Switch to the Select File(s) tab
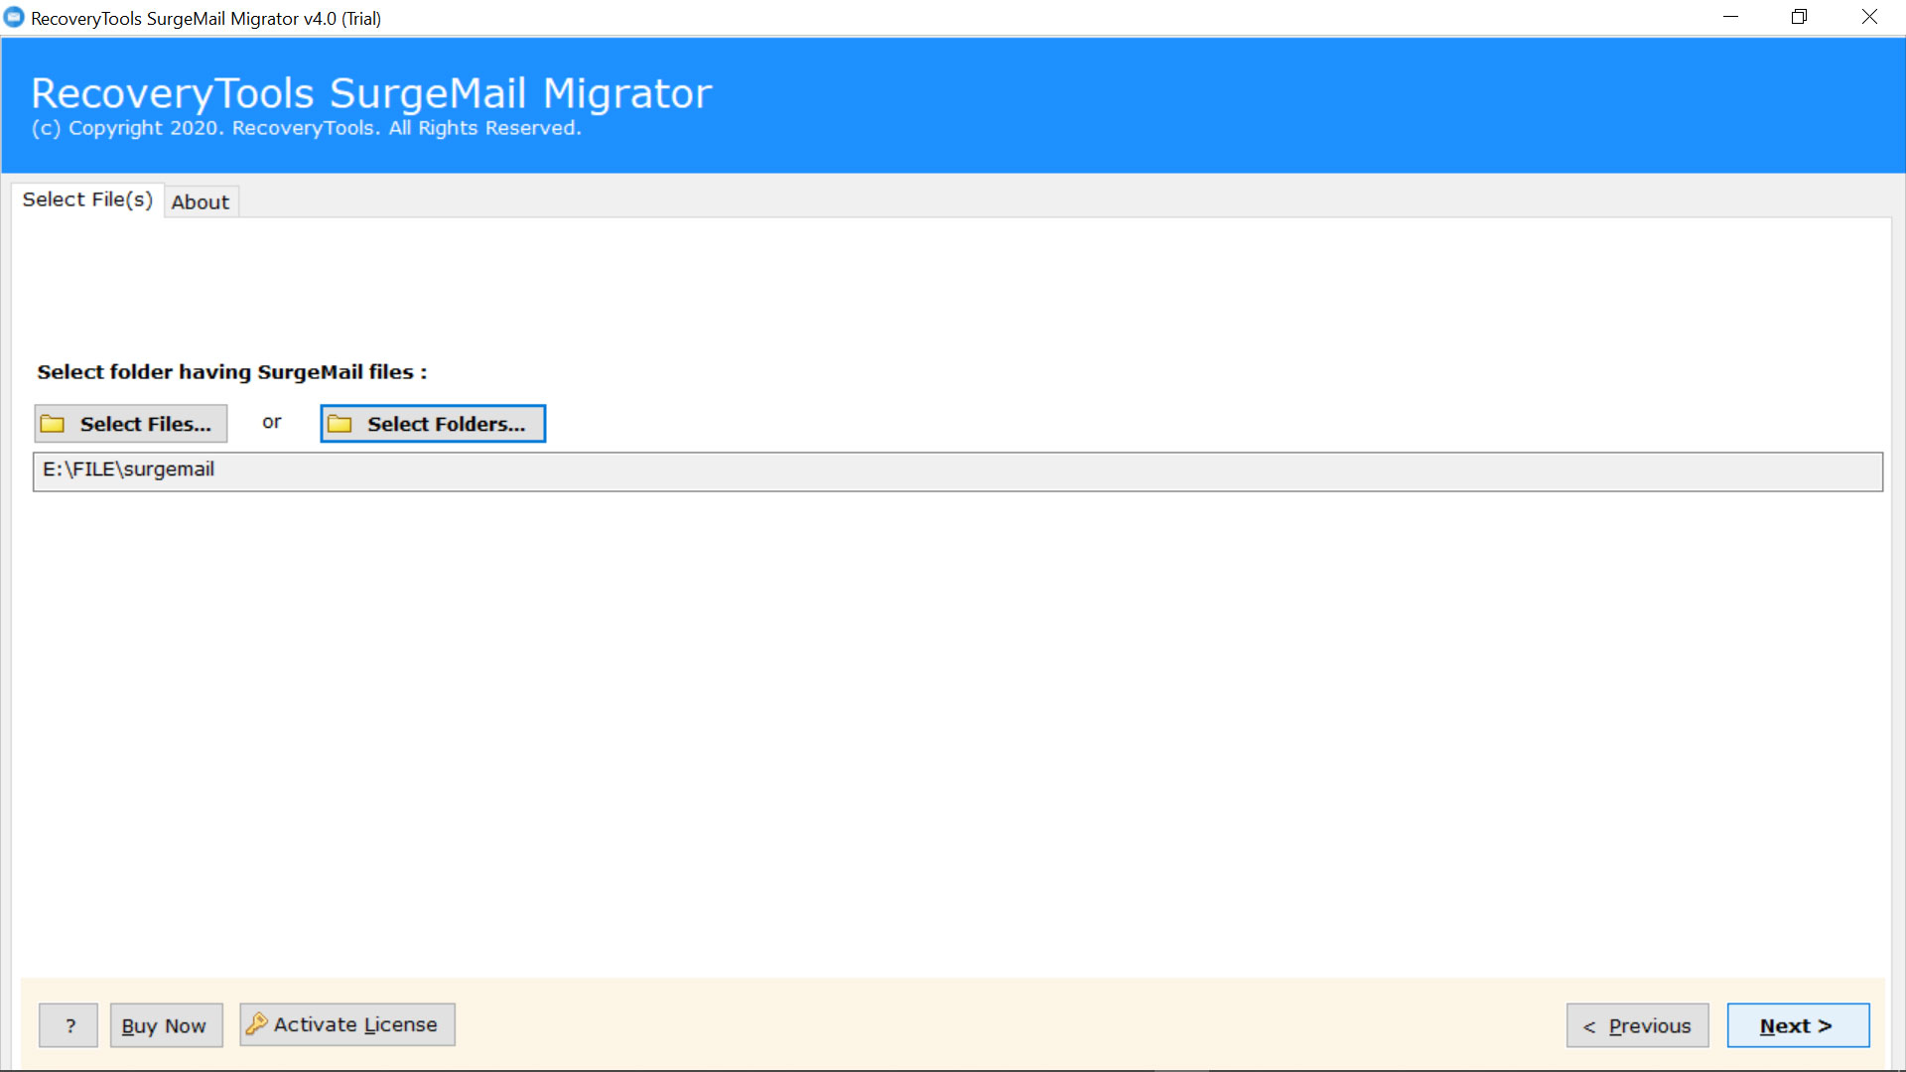Viewport: 1906px width, 1072px height. 87,199
